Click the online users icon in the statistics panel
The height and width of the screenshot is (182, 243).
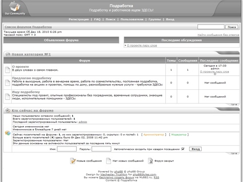click(8, 133)
